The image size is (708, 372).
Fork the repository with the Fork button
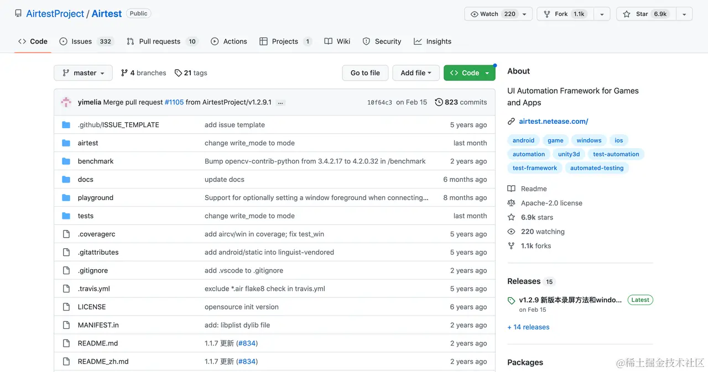(x=565, y=14)
